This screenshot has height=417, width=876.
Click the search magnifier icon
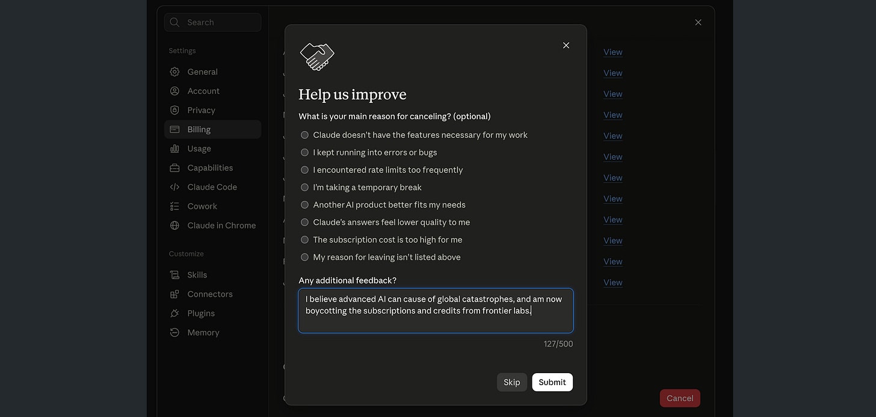(x=174, y=22)
